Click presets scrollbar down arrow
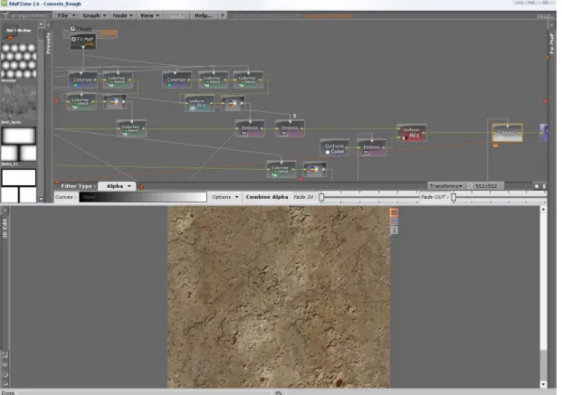This screenshot has height=395, width=562. pos(41,199)
